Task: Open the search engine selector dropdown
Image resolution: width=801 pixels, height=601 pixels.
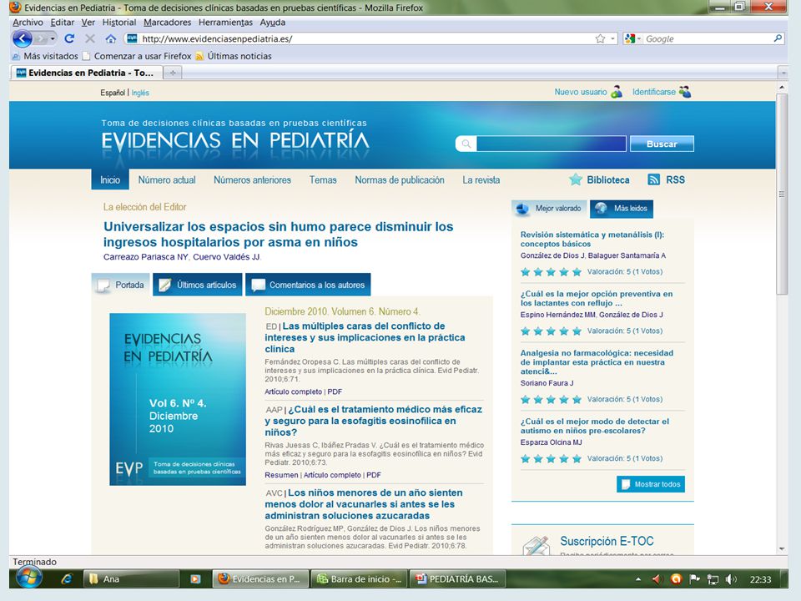Action: 633,39
